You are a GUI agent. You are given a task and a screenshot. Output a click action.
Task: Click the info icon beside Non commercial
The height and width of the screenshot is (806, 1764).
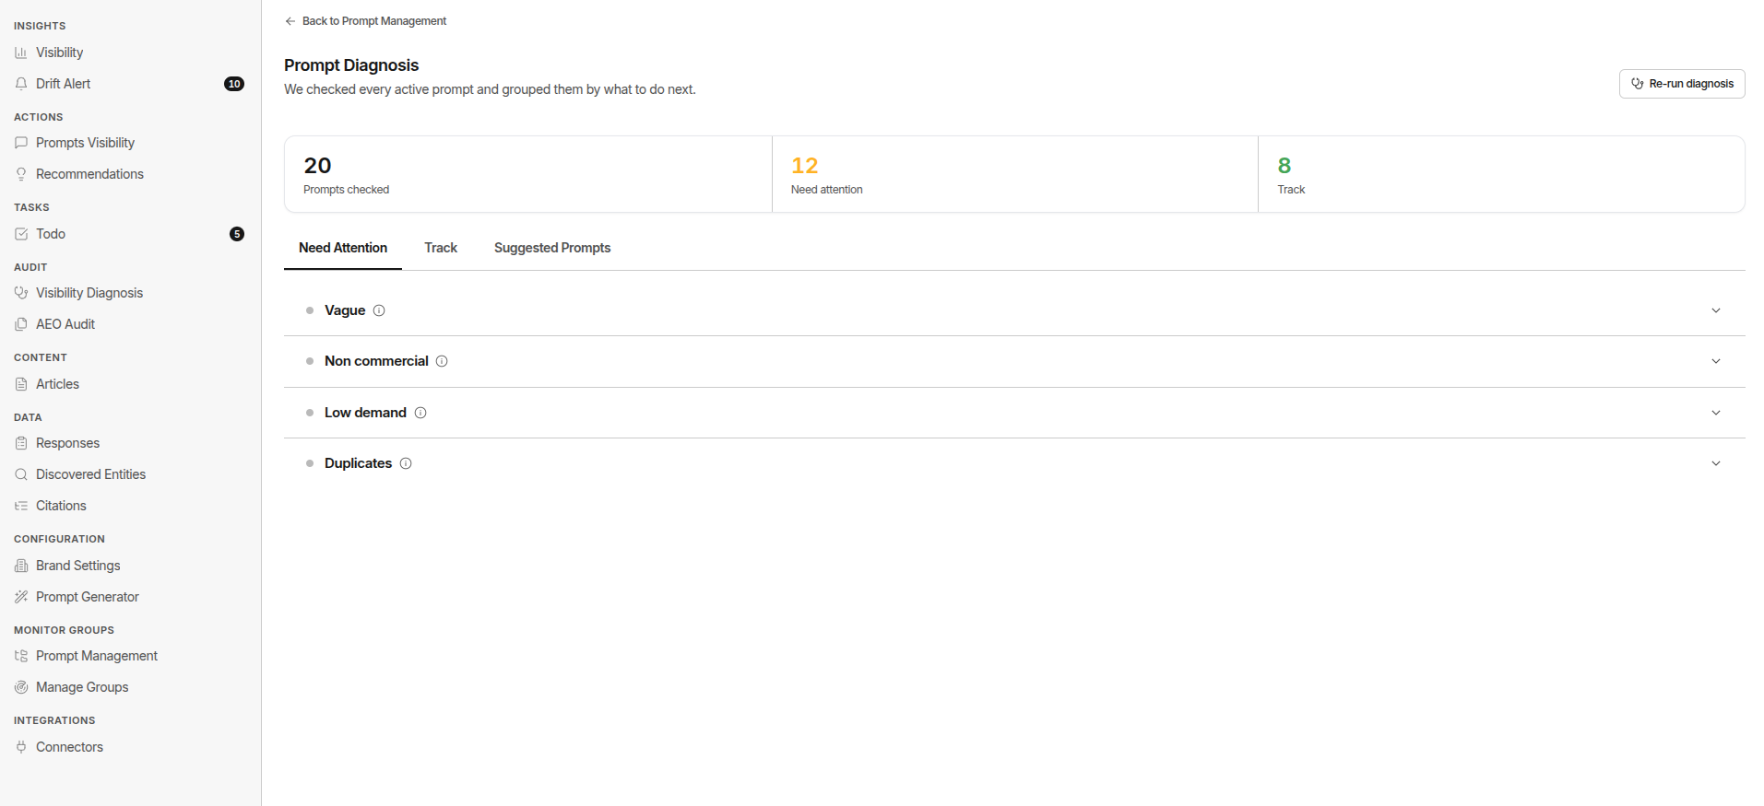click(x=442, y=361)
